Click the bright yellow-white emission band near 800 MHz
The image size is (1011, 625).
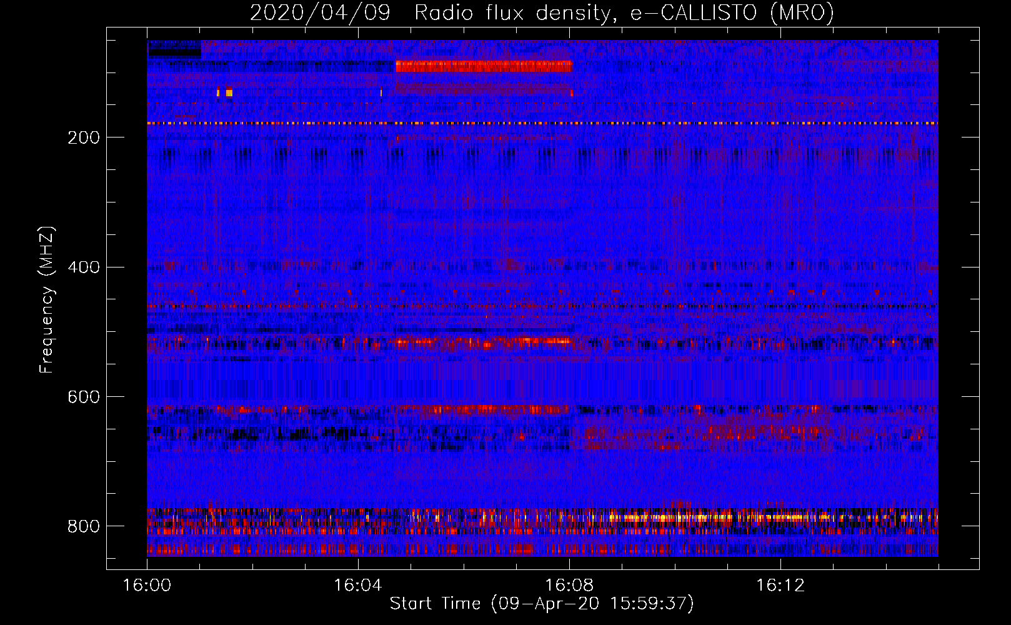click(x=719, y=517)
